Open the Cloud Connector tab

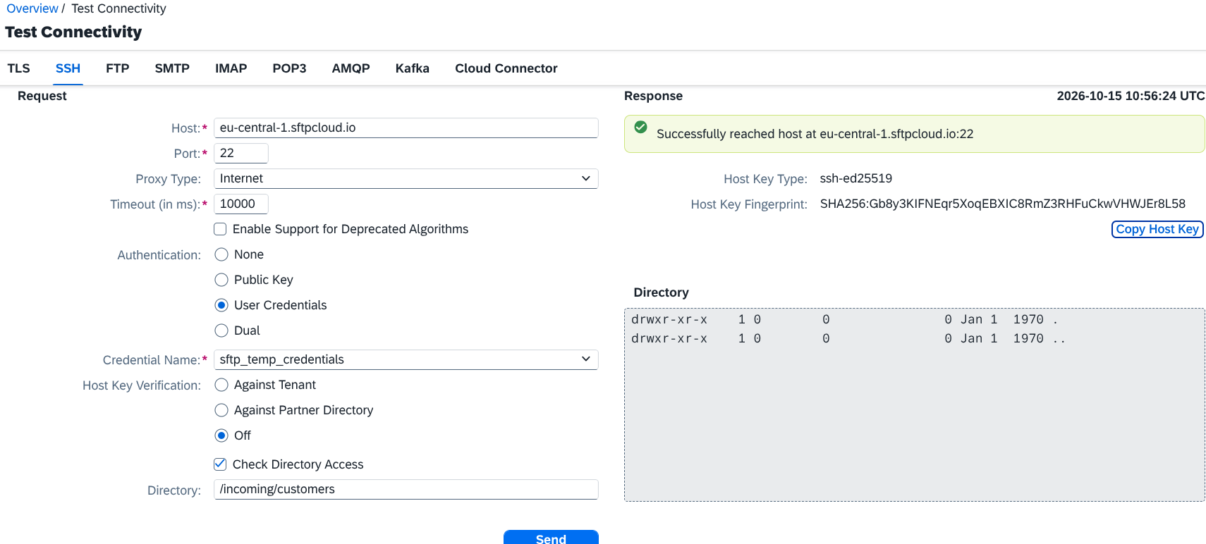pos(506,68)
